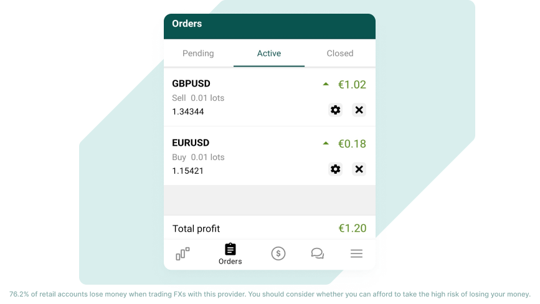Switch to the Pending tab
540x304 pixels.
tap(198, 54)
